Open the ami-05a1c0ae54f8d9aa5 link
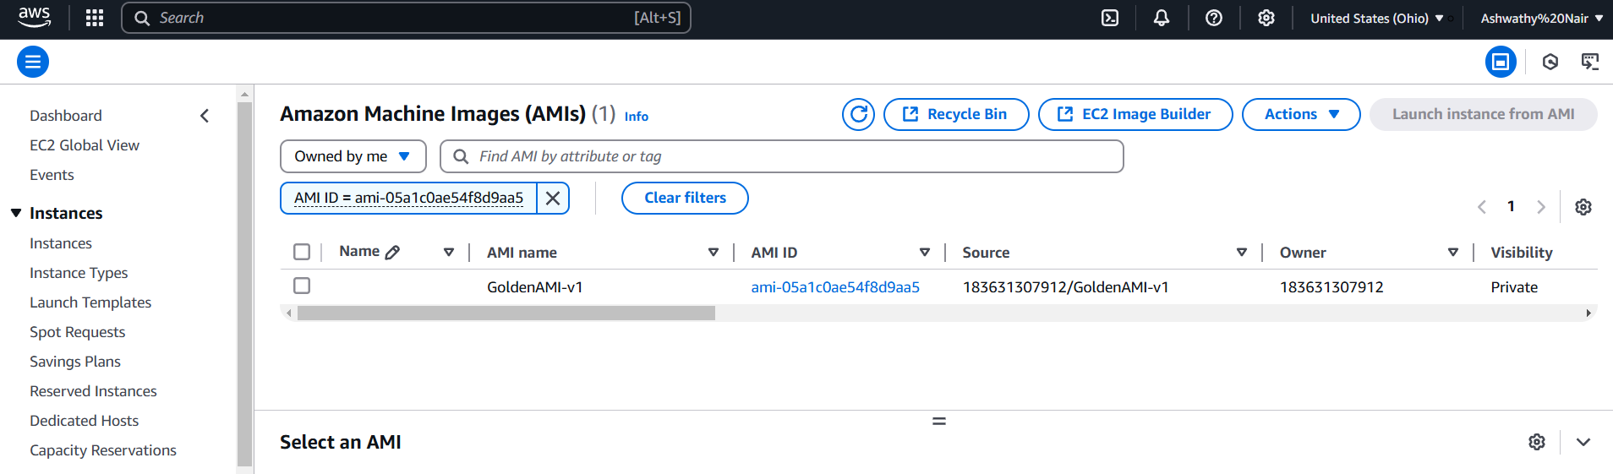Viewport: 1613px width, 474px height. click(x=835, y=287)
